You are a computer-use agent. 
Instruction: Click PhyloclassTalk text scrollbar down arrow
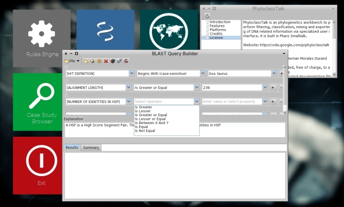click(334, 75)
